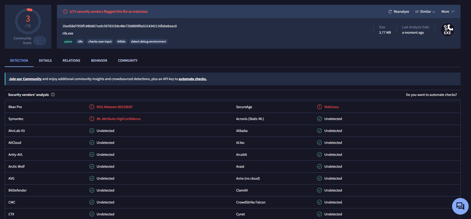Image resolution: width=471 pixels, height=219 pixels.
Task: Click the Antiy-AVL undetected check icon
Action: point(92,154)
